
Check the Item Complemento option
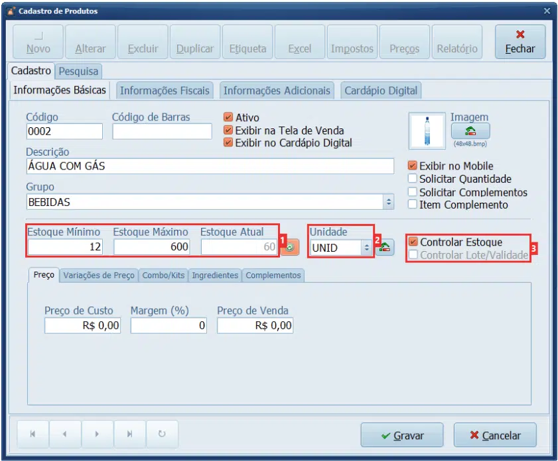pos(412,205)
